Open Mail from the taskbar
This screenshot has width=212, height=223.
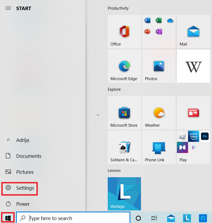pyautogui.click(x=171, y=218)
